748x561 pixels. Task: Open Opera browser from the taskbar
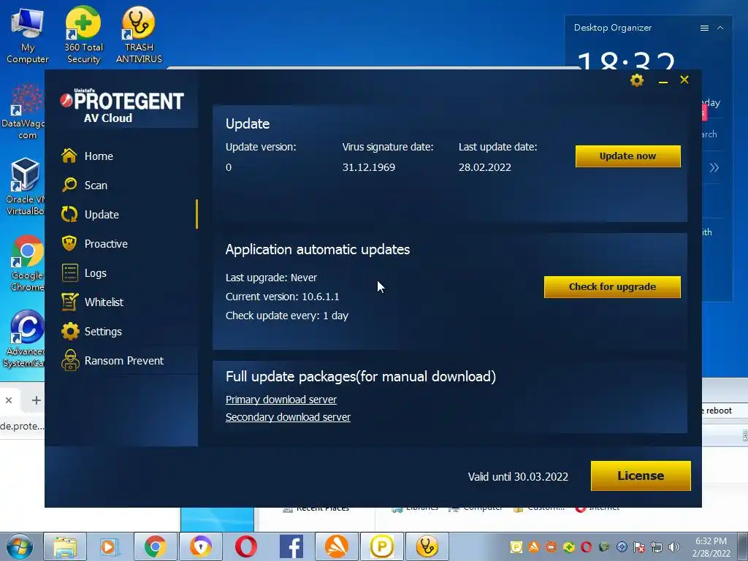coord(245,546)
